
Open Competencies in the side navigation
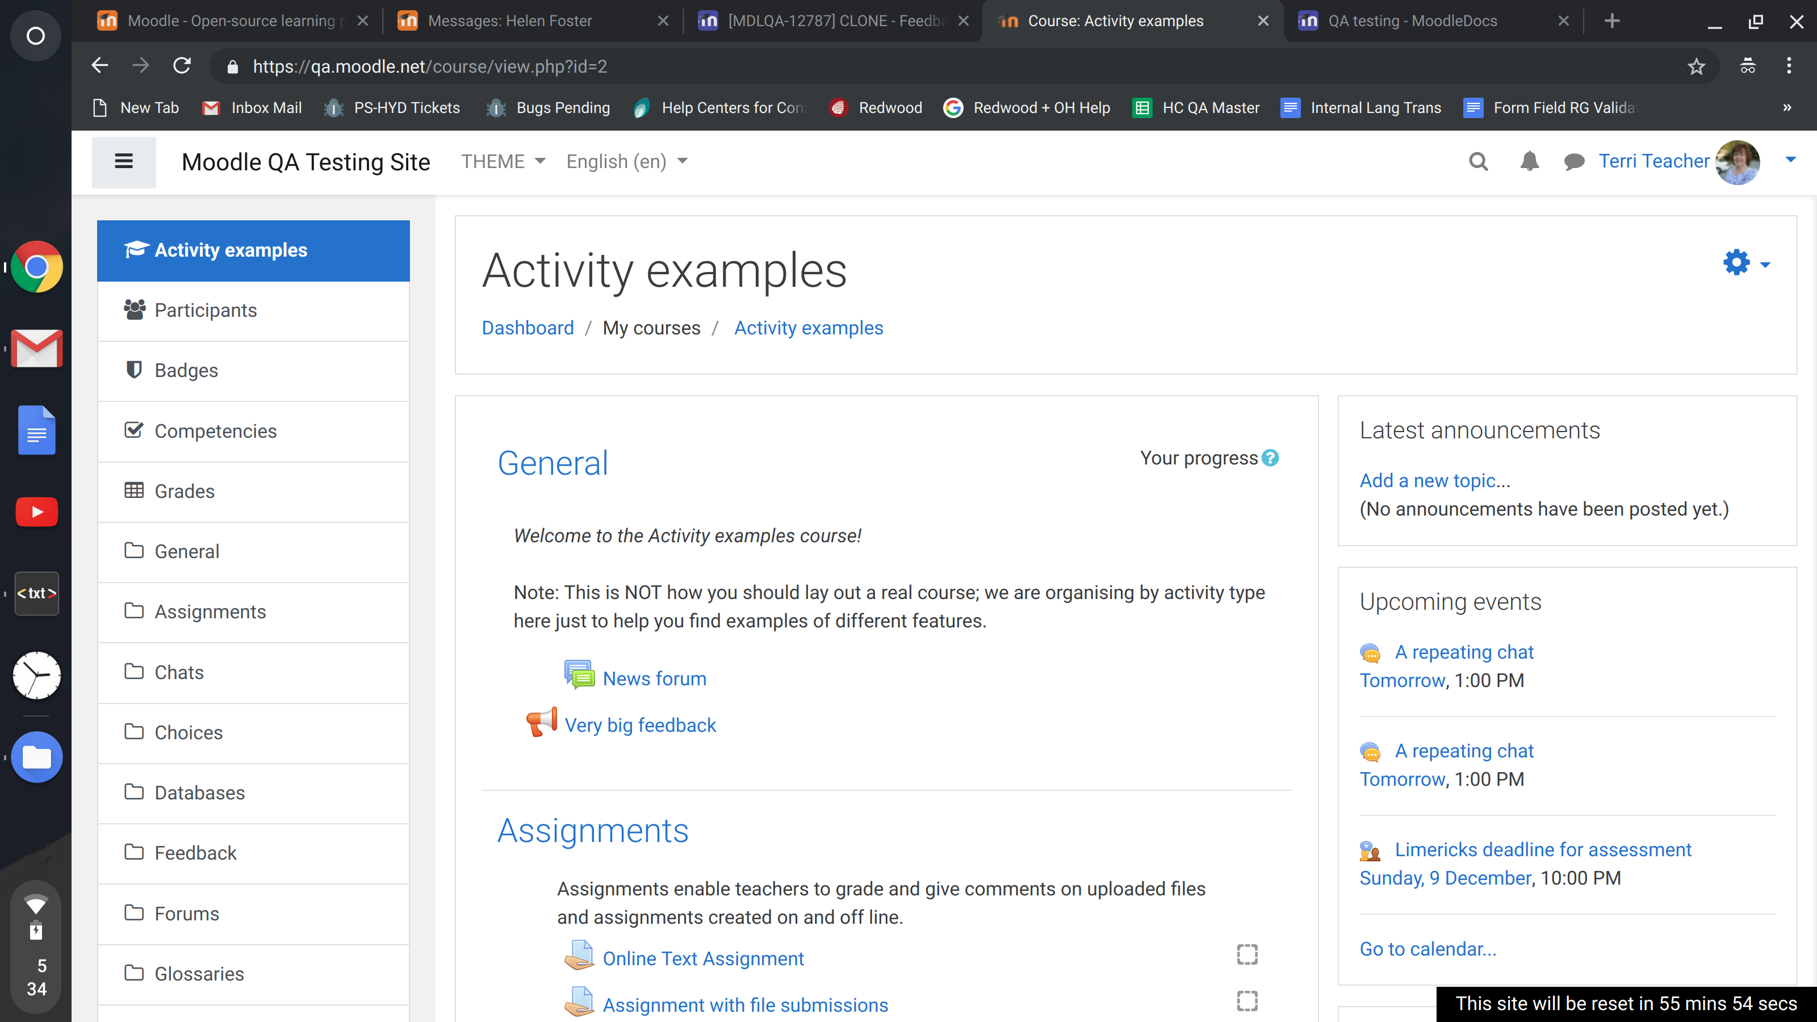(x=253, y=432)
